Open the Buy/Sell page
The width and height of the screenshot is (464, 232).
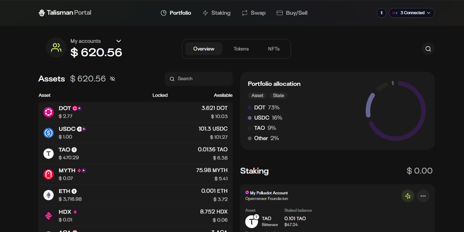point(292,13)
